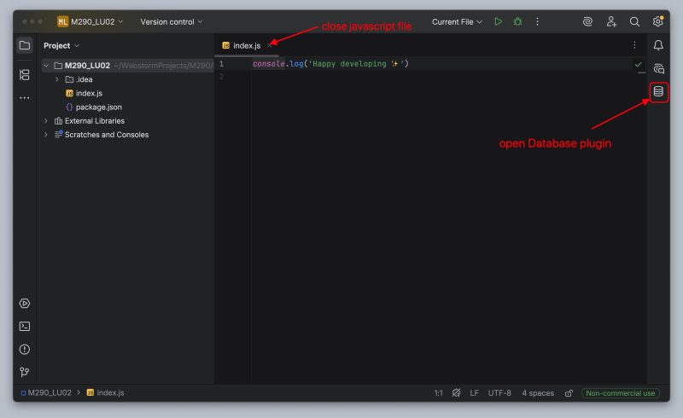
Task: Select Scratches and Consoles in tree
Action: pyautogui.click(x=107, y=135)
